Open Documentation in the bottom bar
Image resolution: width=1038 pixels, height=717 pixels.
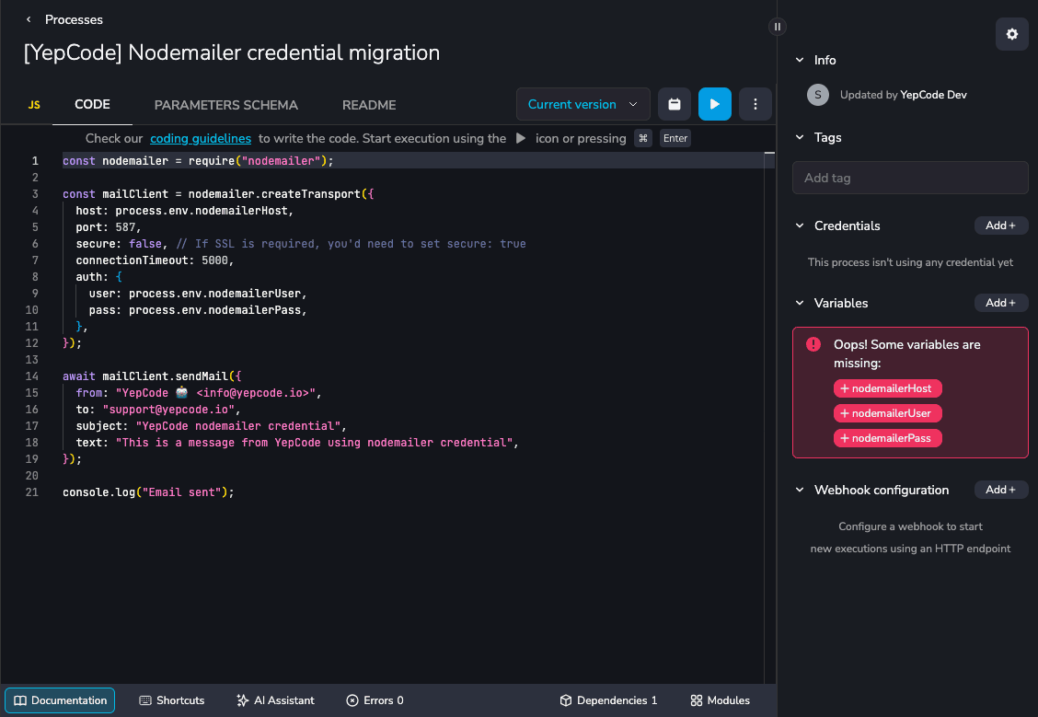coord(60,700)
